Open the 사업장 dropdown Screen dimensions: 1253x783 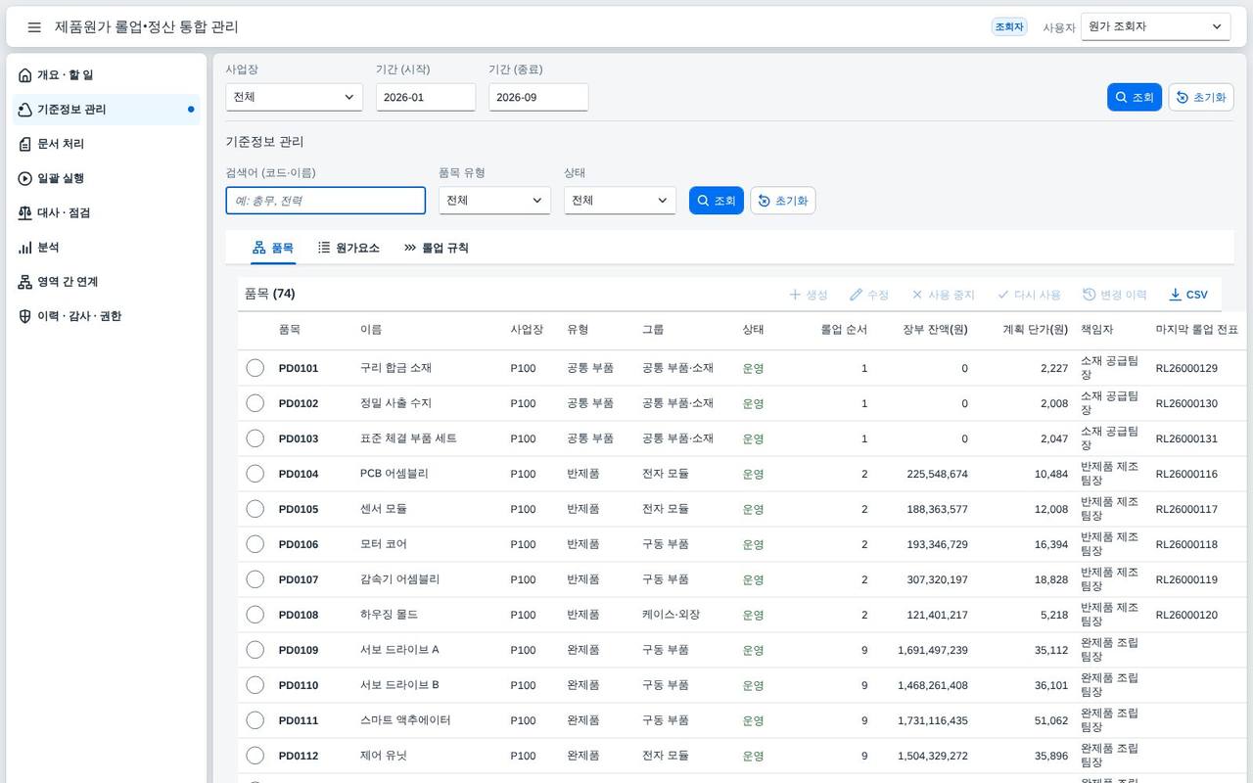(295, 97)
